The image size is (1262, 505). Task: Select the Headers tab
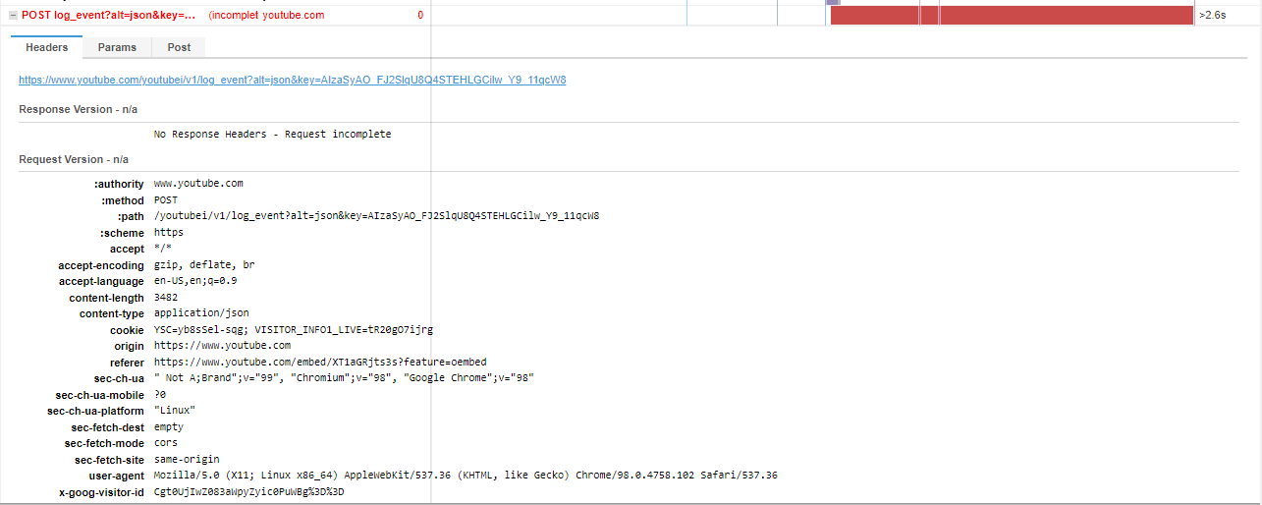tap(47, 47)
